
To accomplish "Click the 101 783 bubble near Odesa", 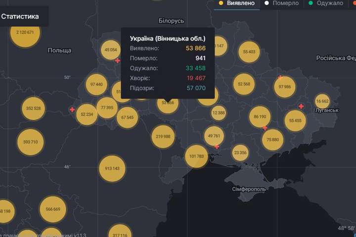I will 196,157.
